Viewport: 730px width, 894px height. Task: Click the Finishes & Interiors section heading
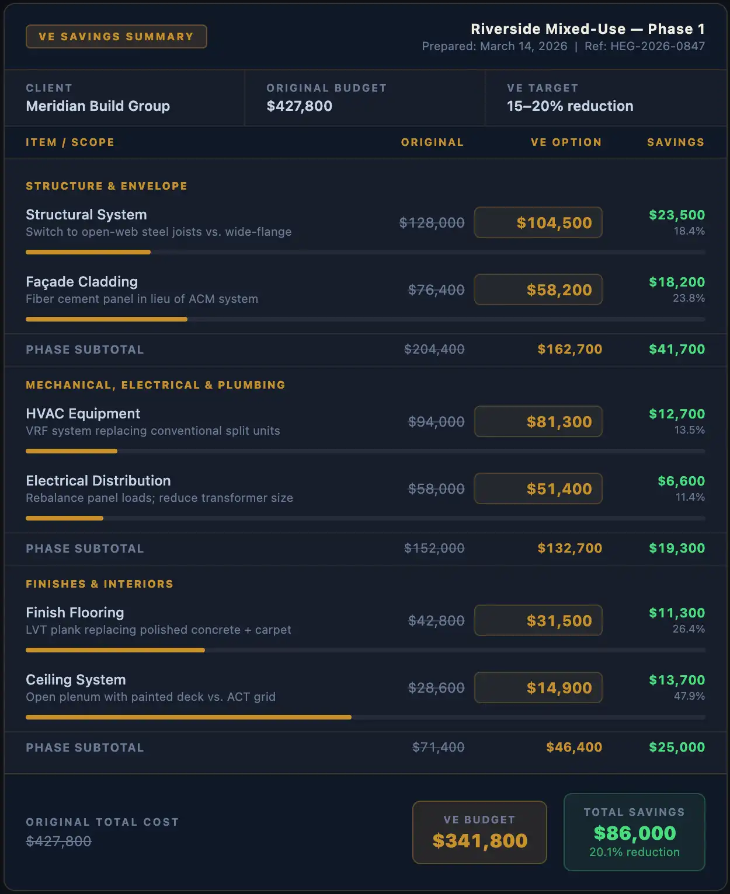(99, 584)
